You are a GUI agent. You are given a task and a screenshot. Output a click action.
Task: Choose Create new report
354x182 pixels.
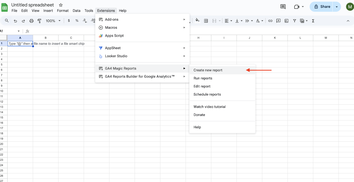222,70
